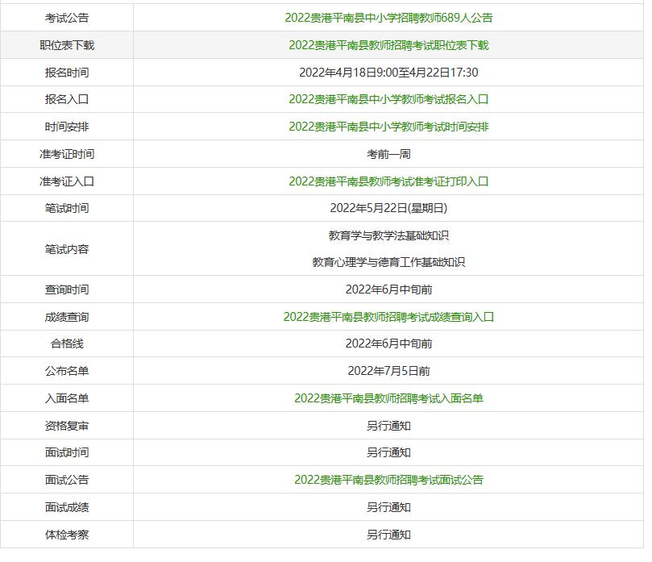Open the 2022贵港平南县中小学招聘教师689人公告 link
The height and width of the screenshot is (562, 652).
coord(390,16)
